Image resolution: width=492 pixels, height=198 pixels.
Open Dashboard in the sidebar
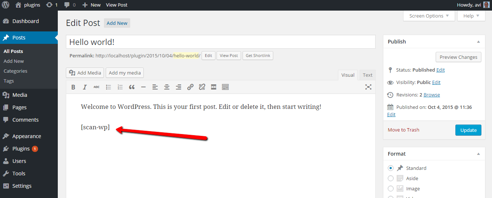29,21
